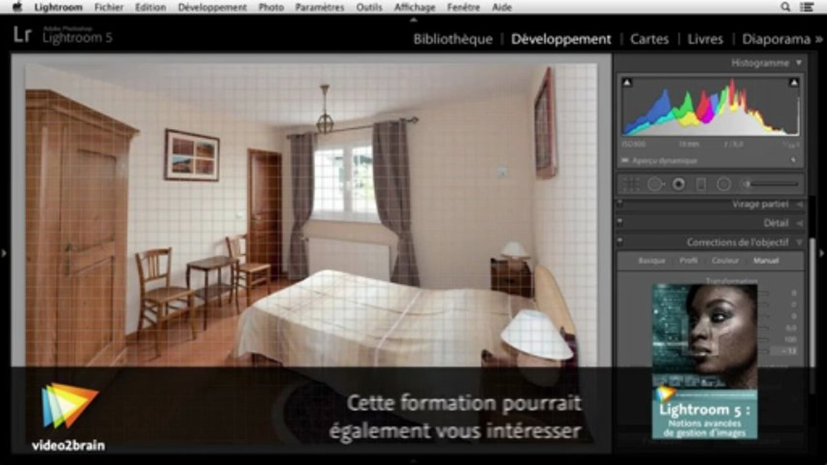Image resolution: width=827 pixels, height=465 pixels.
Task: Select the Radial filter tool
Action: 724,185
